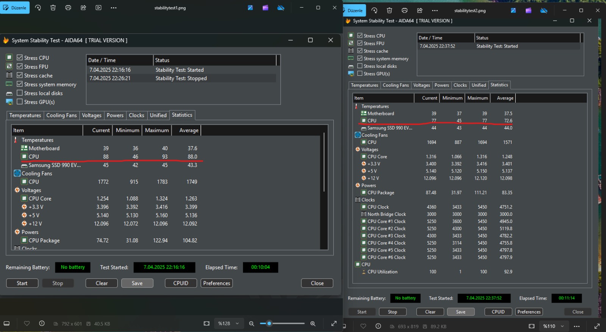The height and width of the screenshot is (332, 606).
Task: Enter full screen for stabilitytest2.png
Action: pos(597,326)
